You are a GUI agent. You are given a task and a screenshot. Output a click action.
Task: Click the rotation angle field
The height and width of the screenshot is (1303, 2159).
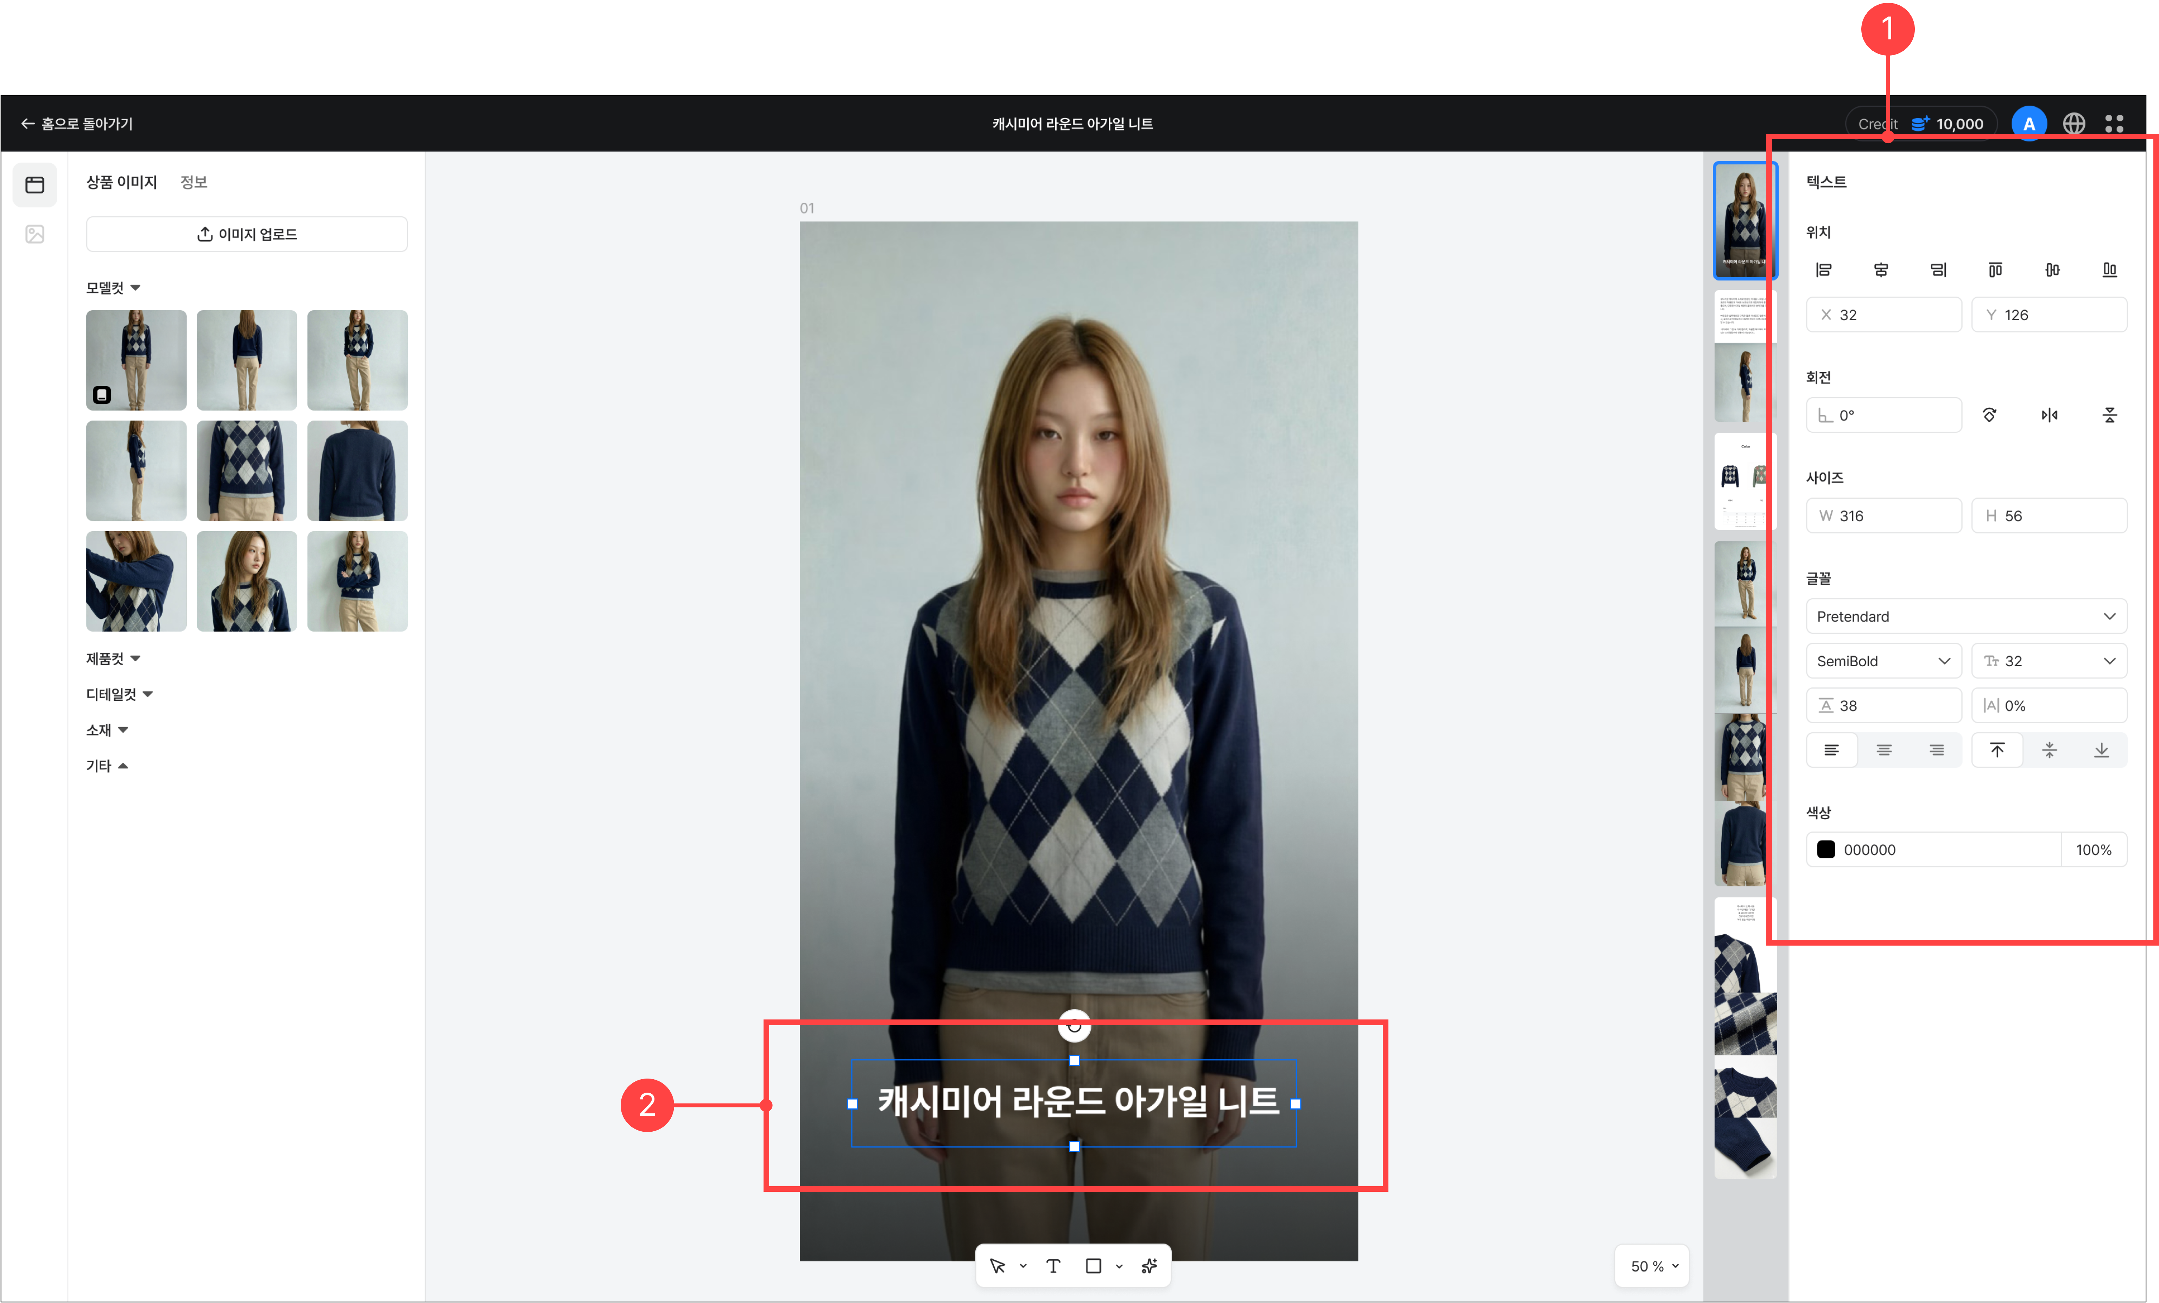coord(1884,415)
